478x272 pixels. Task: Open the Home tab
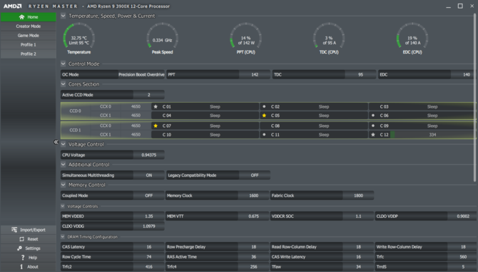29,17
